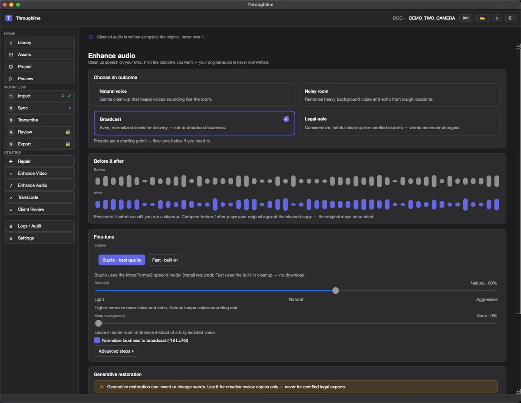Choose the Legal-safe outcome
Image resolution: width=521 pixels, height=403 pixels.
(400, 123)
